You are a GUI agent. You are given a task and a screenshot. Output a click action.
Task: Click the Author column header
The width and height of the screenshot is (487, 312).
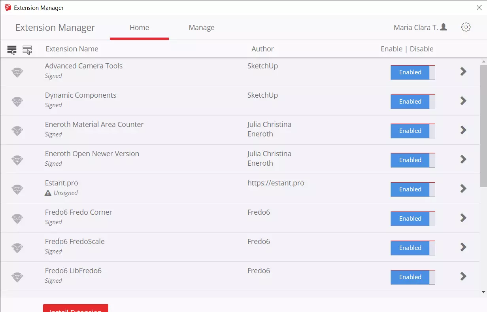click(x=262, y=49)
